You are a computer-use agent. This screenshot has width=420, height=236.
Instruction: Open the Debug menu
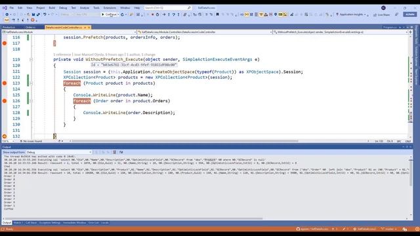63,8
